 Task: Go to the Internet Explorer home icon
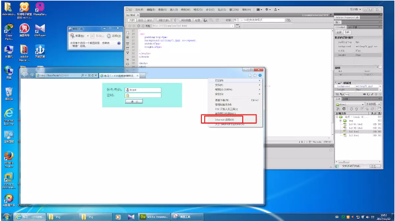[x=250, y=75]
